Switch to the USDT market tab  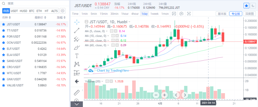tap(14, 11)
